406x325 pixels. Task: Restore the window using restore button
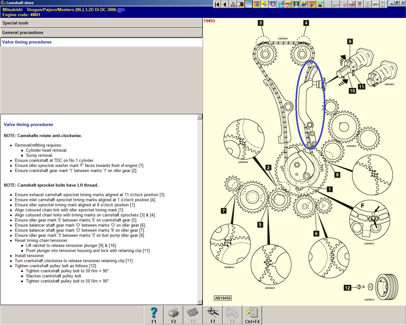[396, 3]
